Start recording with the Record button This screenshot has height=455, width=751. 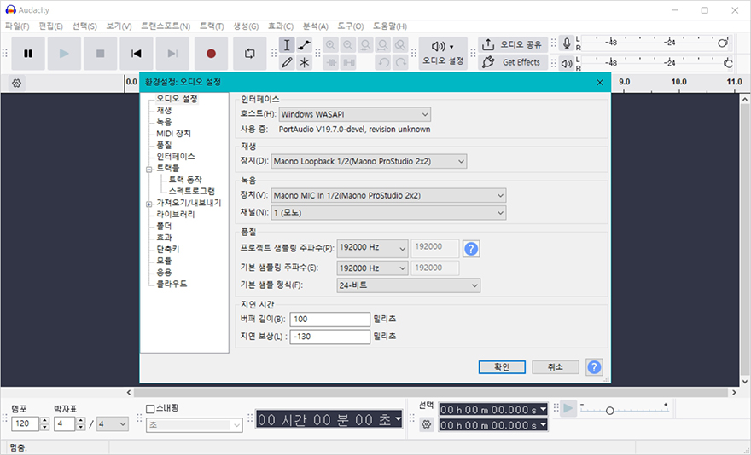click(211, 54)
